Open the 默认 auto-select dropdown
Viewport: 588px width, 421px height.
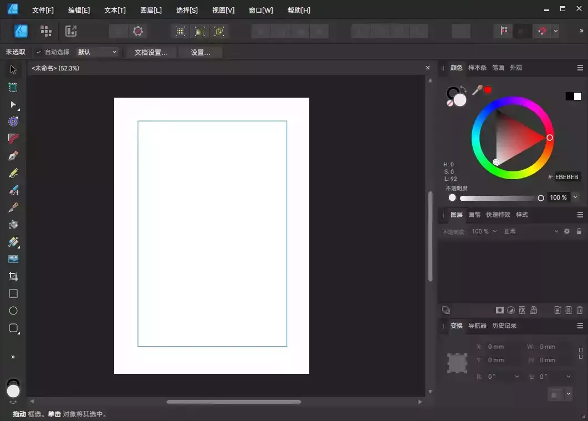(x=98, y=52)
